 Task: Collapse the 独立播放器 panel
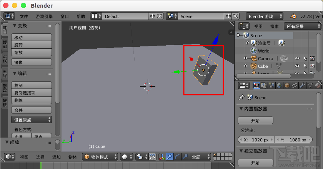pos(241,151)
